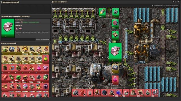Click the pink circular green technology node
Image resolution: width=181 pixels, height=101 pixels.
pyautogui.click(x=115, y=24)
